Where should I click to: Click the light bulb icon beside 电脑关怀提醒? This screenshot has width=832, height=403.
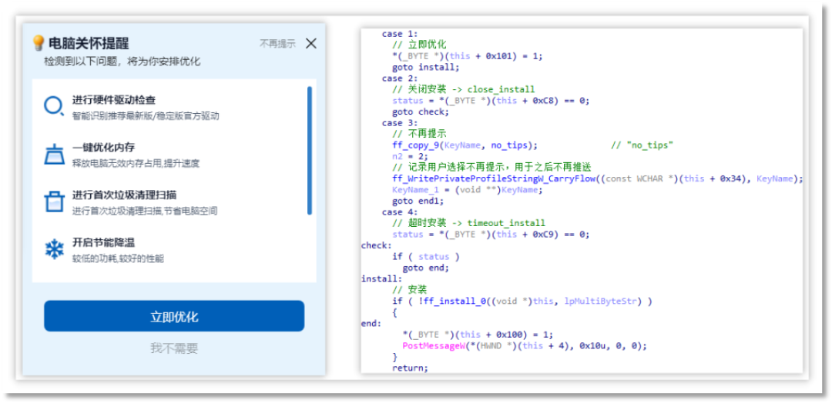[39, 42]
